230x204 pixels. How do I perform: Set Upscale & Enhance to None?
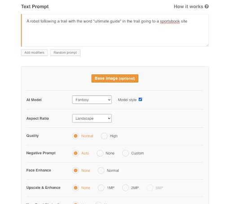click(75, 188)
